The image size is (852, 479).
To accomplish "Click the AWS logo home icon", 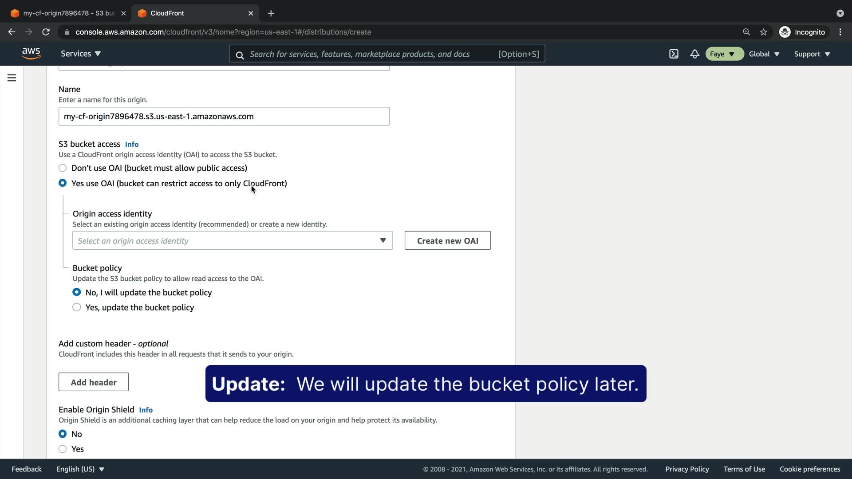I will (x=31, y=54).
